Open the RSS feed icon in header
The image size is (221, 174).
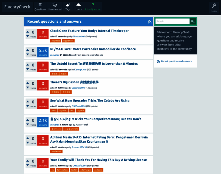[149, 22]
